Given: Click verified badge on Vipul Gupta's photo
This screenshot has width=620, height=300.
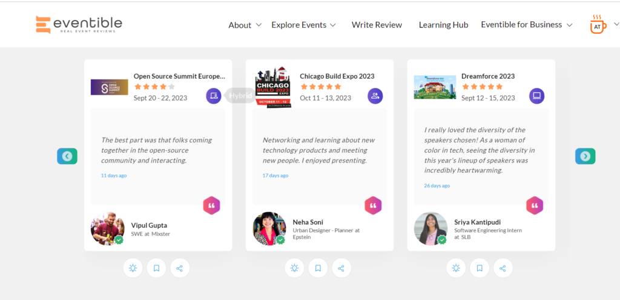Looking at the screenshot, I should pyautogui.click(x=119, y=240).
